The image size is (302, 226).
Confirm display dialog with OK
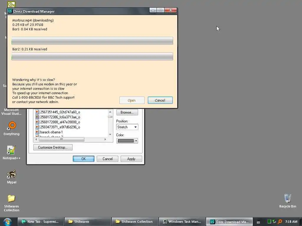pos(83,159)
